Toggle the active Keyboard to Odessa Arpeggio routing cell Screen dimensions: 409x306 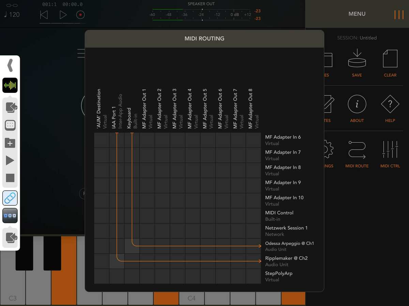click(132, 246)
